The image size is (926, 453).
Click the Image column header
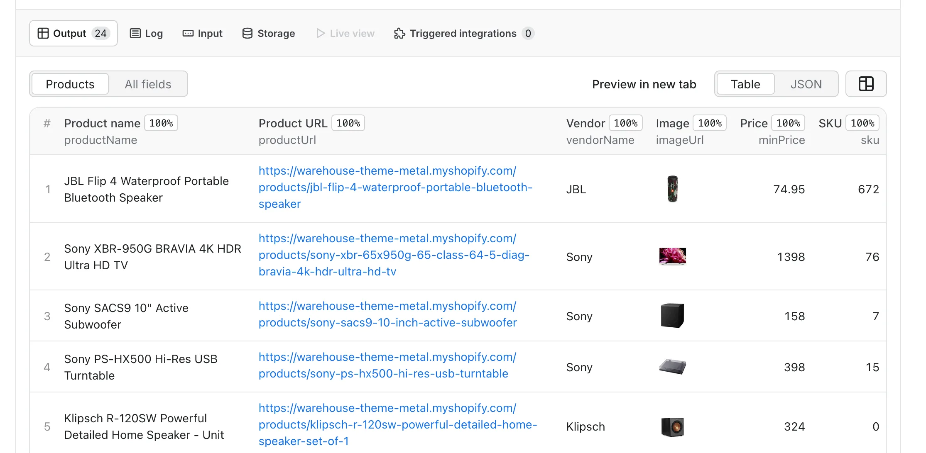[x=672, y=123]
